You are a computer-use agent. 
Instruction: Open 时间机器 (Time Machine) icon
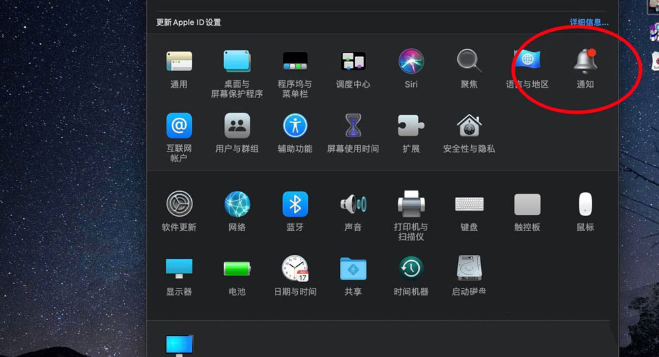click(x=411, y=268)
